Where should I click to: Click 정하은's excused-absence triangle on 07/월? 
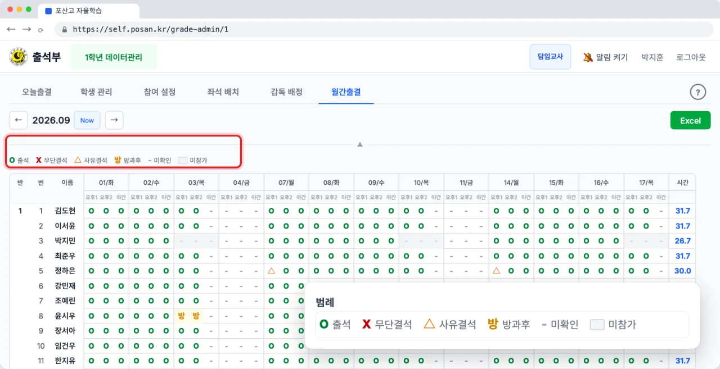[271, 271]
